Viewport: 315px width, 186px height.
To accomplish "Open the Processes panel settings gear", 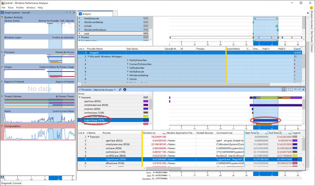I will (125, 90).
